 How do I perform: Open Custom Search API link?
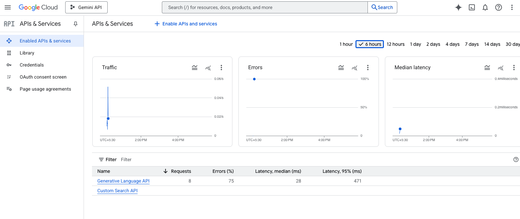pos(117,191)
